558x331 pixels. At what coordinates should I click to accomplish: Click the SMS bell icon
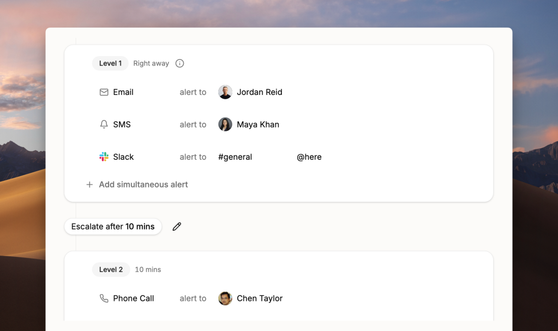click(104, 124)
